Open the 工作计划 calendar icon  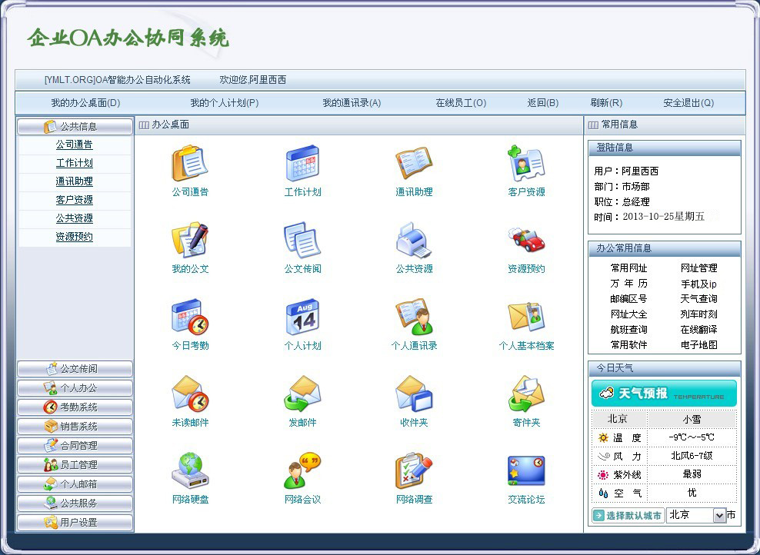(302, 164)
